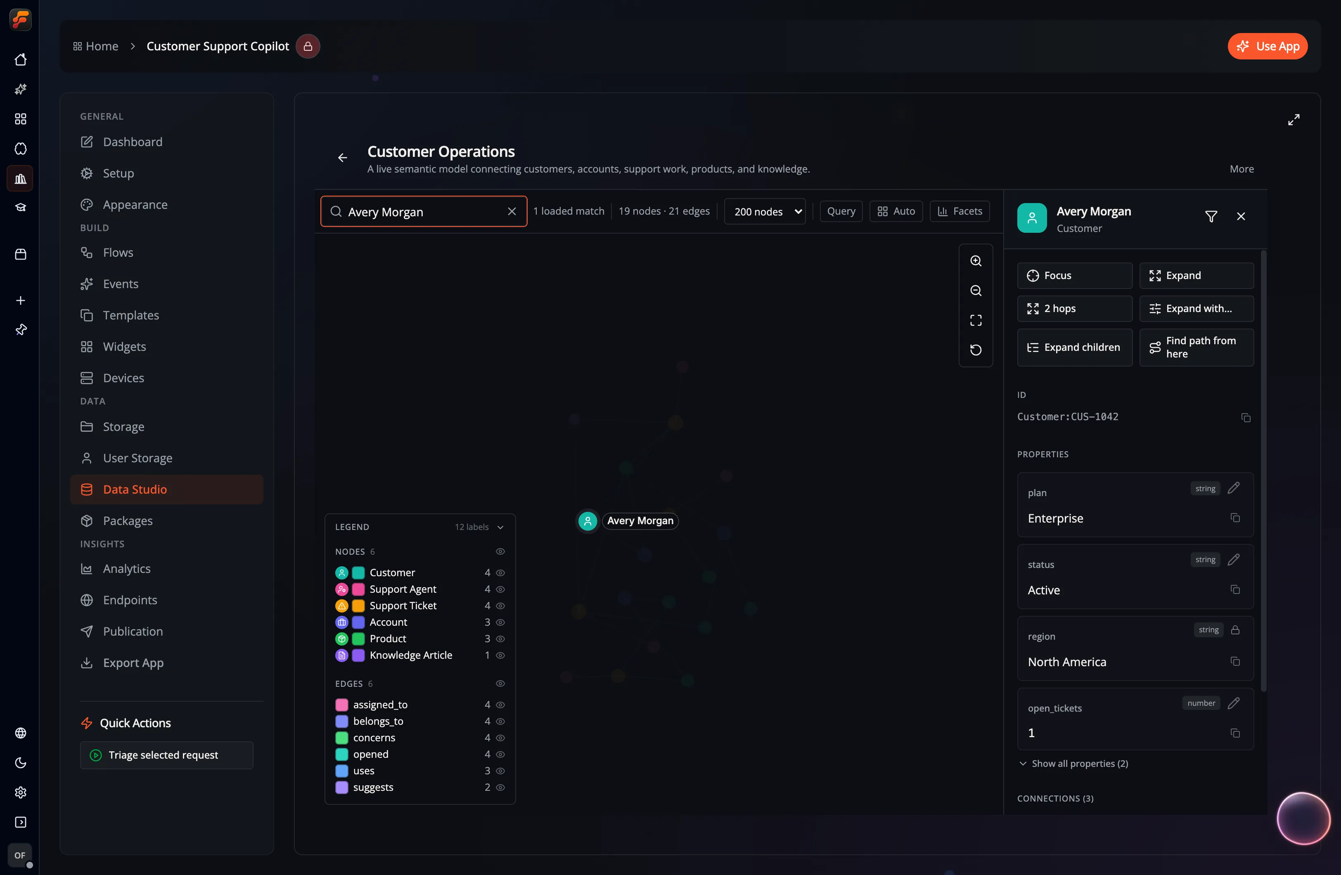The image size is (1341, 875).
Task: Click the zoom in graph icon
Action: (x=975, y=261)
